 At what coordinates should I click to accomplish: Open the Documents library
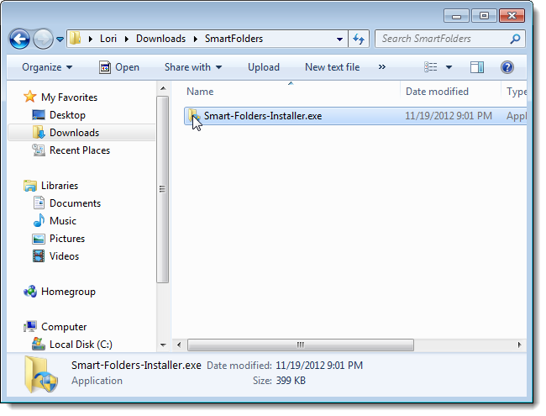pos(75,203)
